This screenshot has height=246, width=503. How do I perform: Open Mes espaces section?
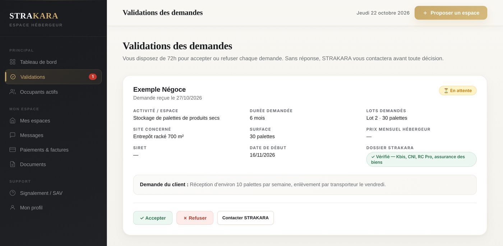[x=53, y=120]
